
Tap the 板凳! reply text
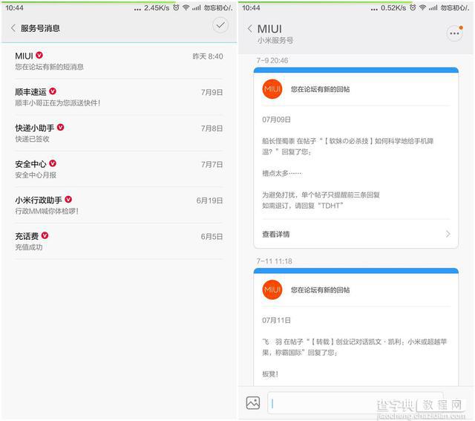[x=270, y=374]
